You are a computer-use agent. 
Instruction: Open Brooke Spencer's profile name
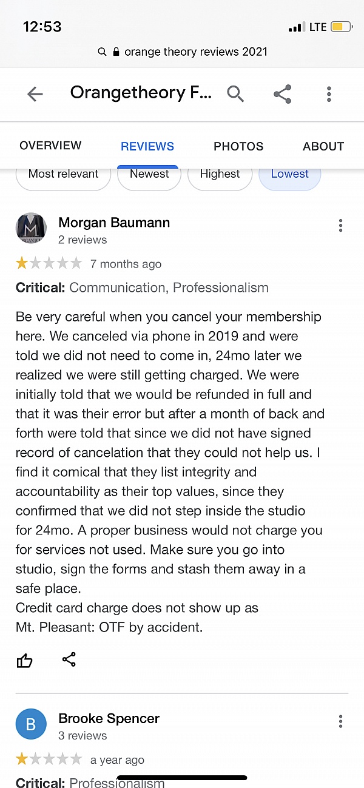[109, 718]
